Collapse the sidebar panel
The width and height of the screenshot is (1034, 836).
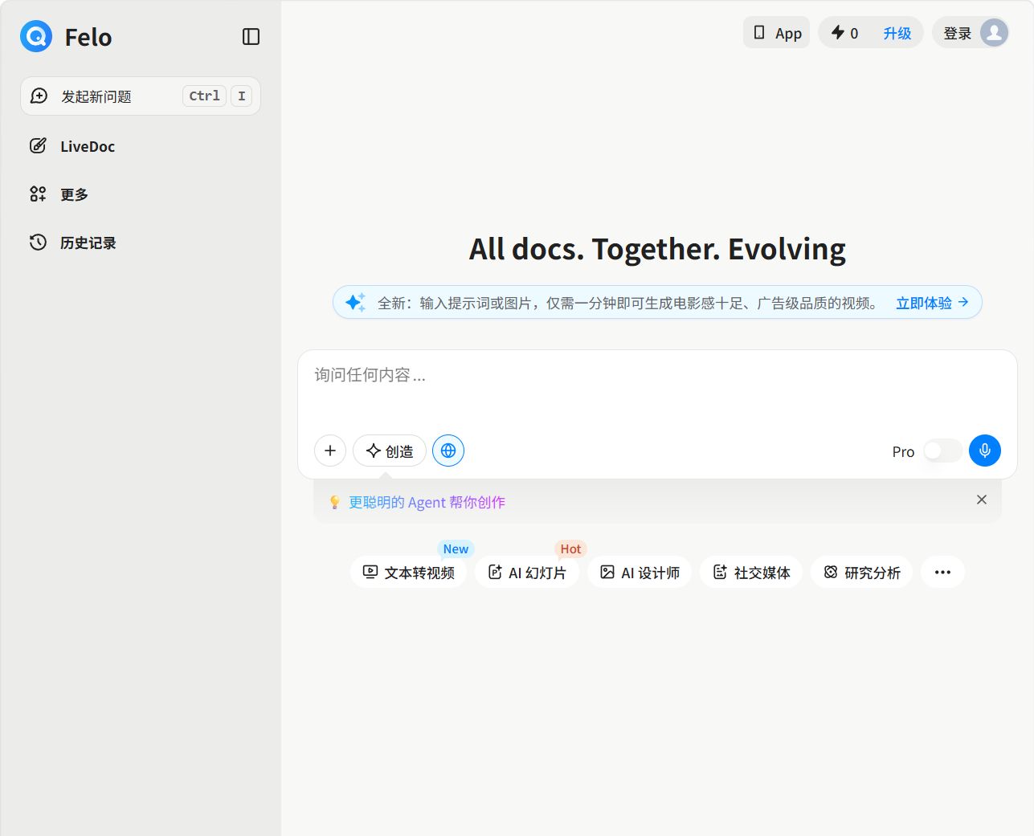[x=251, y=37]
